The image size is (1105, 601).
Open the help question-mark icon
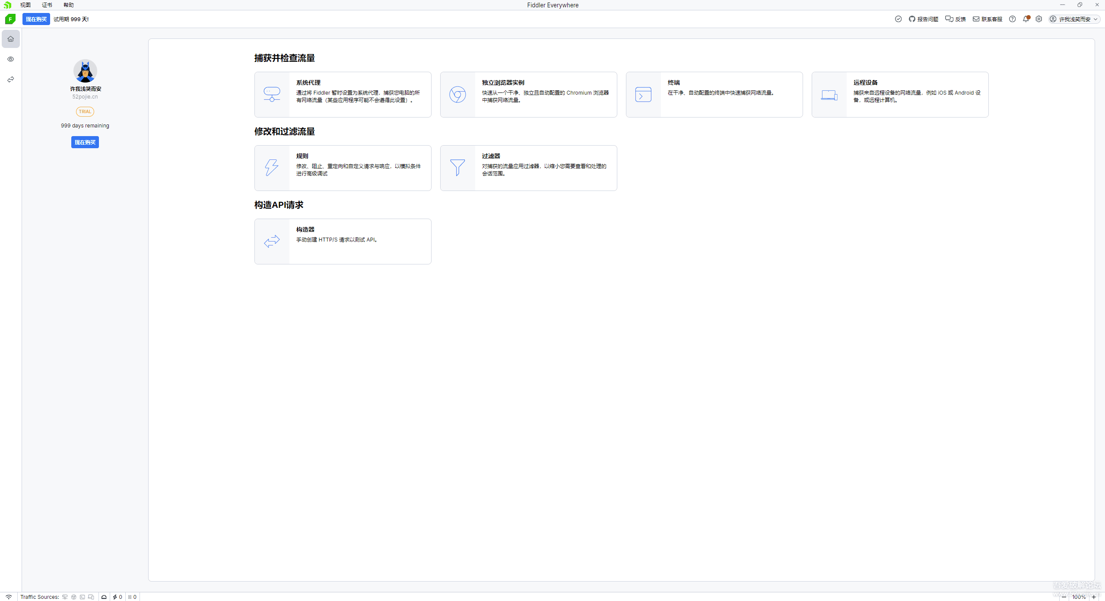pyautogui.click(x=1012, y=19)
